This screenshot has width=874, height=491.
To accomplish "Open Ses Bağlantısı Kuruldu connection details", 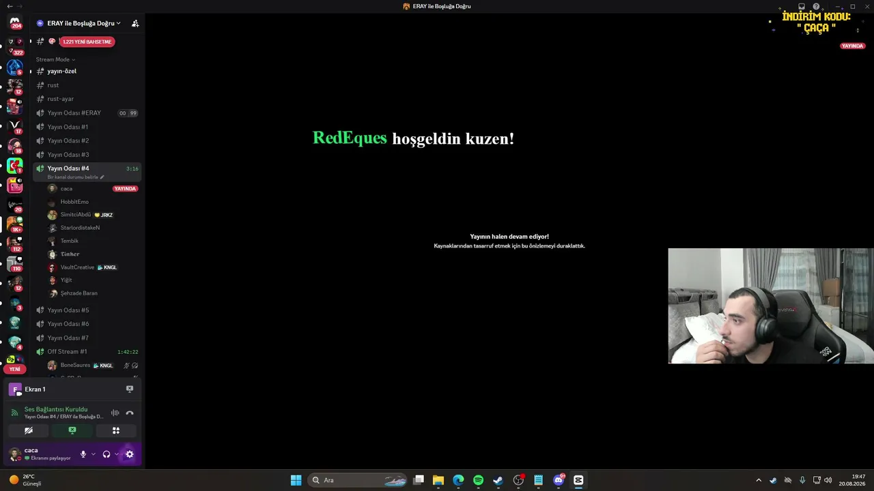I will [56, 409].
